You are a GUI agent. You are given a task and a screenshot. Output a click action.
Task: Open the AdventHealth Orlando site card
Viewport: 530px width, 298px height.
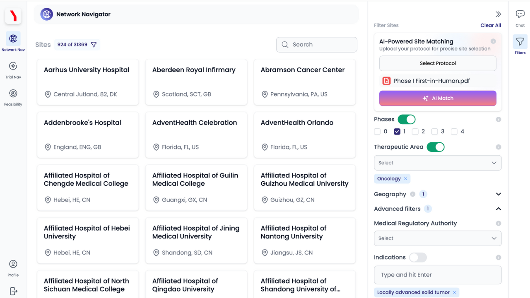(305, 135)
